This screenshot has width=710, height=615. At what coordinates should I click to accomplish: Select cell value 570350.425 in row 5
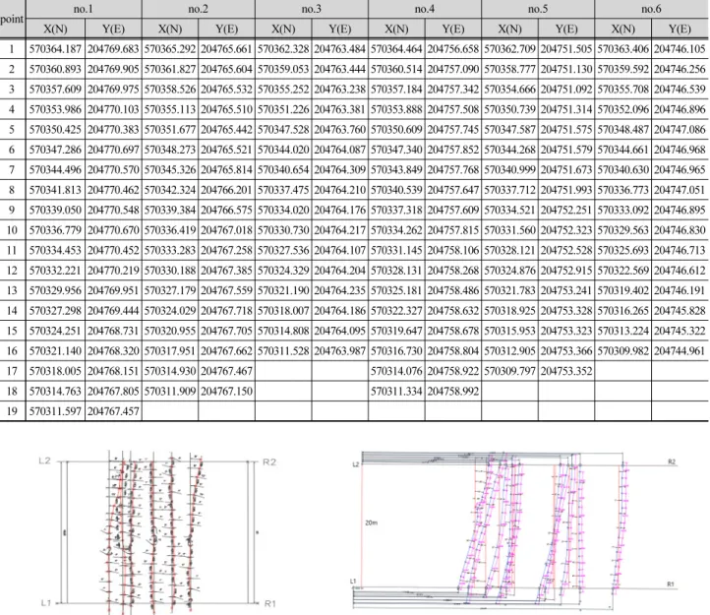(55, 130)
